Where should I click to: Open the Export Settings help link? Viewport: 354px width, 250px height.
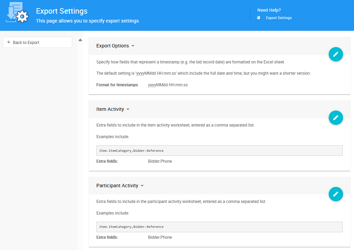tap(278, 17)
